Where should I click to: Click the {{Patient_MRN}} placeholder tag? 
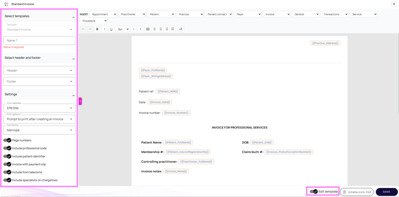click(x=168, y=91)
